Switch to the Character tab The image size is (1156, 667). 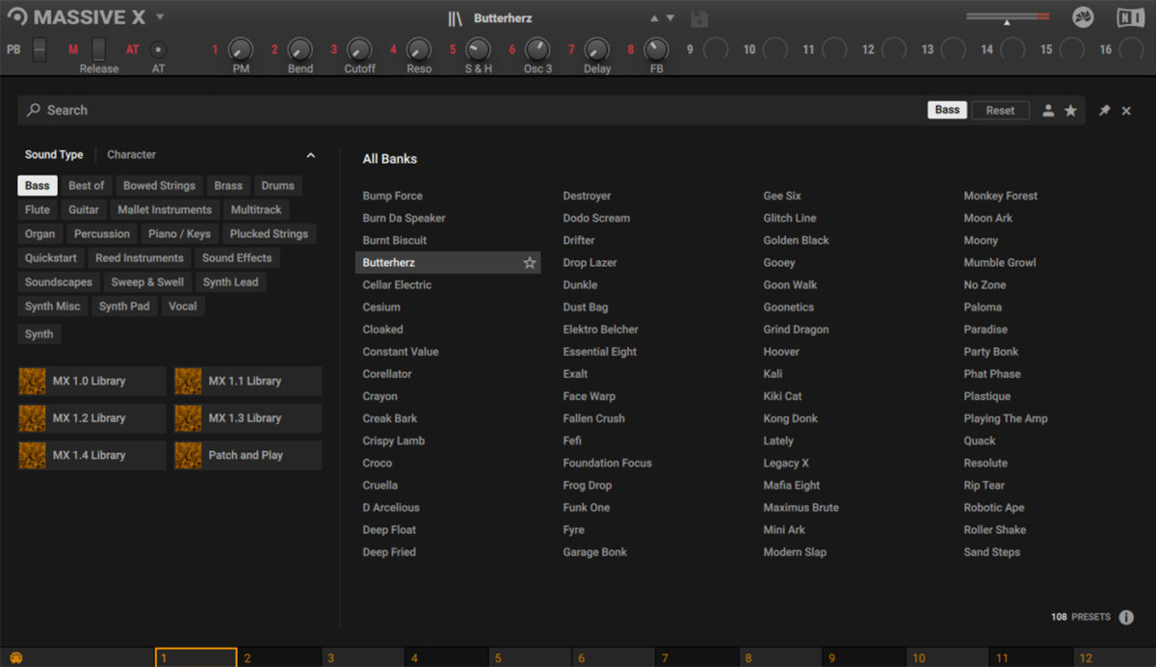point(131,154)
